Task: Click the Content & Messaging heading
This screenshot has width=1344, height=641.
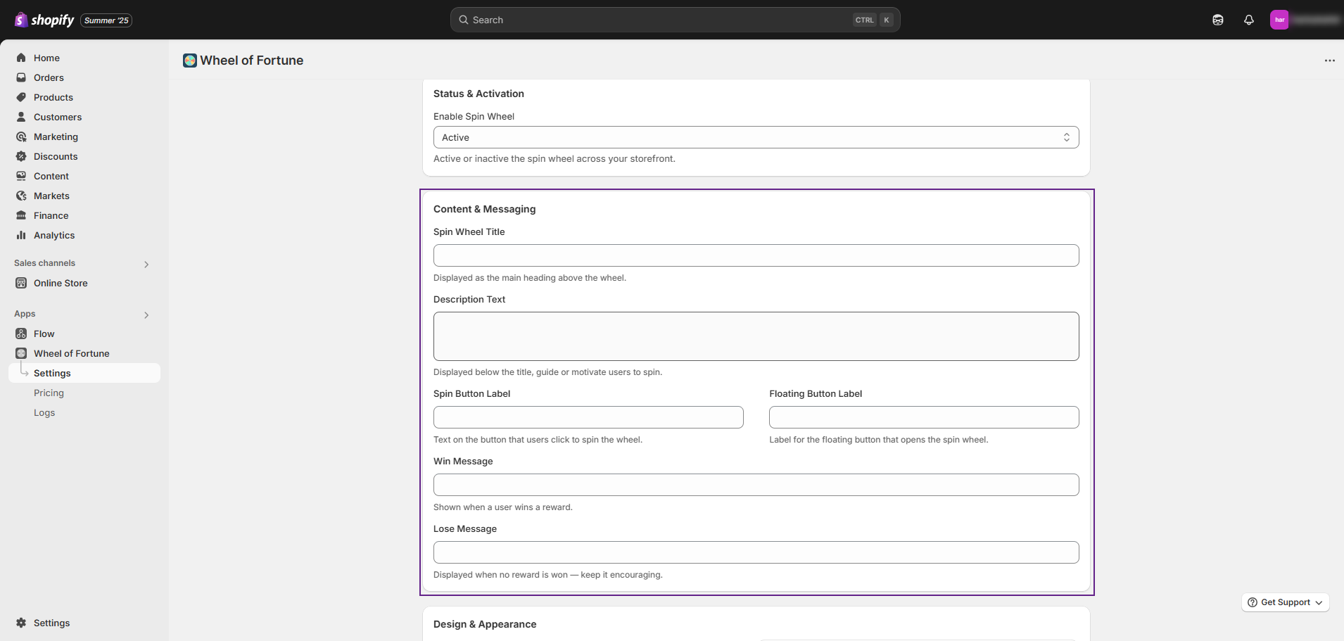Action: pos(484,209)
